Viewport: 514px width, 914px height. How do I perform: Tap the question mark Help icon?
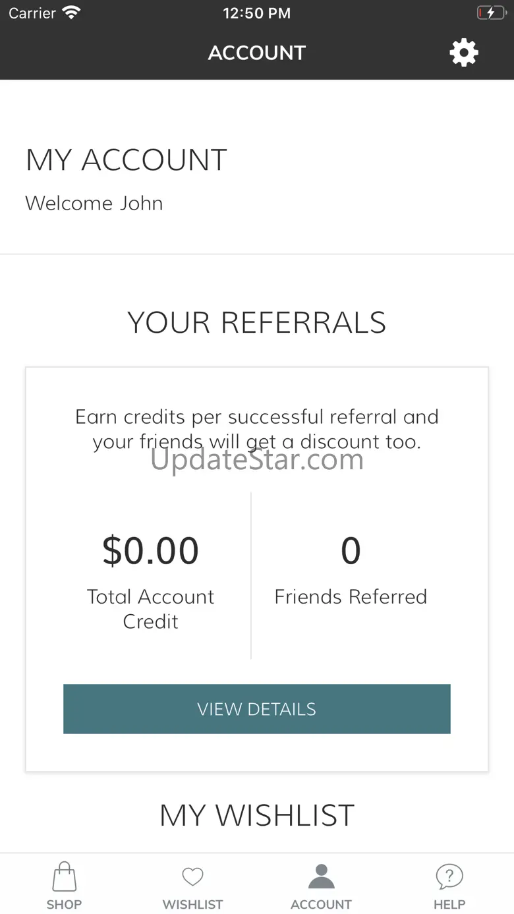449,877
